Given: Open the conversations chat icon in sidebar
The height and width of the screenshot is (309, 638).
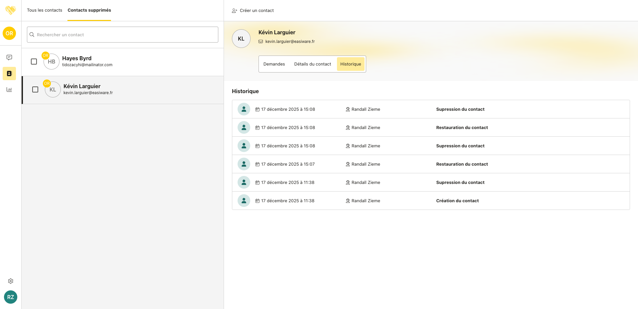Looking at the screenshot, I should (x=9, y=58).
